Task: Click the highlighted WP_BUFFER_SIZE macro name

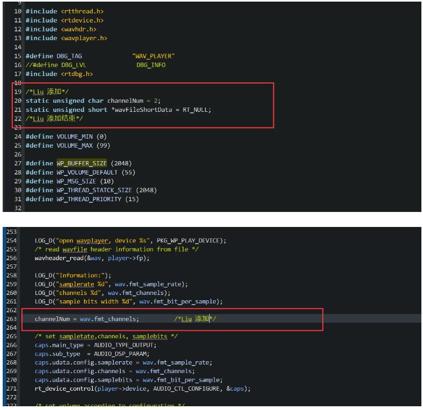Action: click(81, 163)
